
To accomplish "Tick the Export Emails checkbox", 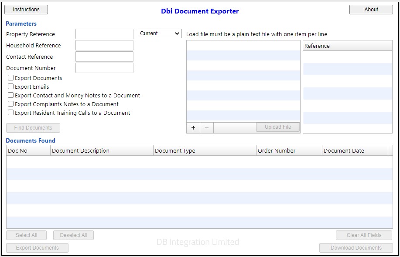I will [11, 87].
